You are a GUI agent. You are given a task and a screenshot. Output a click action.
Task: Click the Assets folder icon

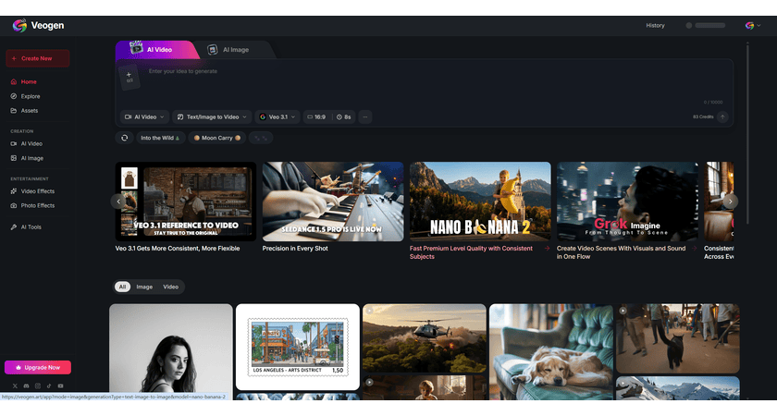(14, 110)
